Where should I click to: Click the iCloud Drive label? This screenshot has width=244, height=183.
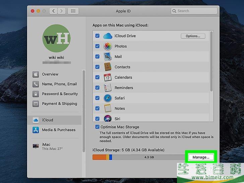125,36
